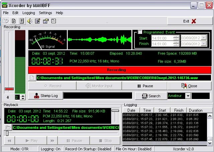The height and width of the screenshot is (152, 214).
Task: Click the Duration column header in Logging
Action: click(x=196, y=110)
